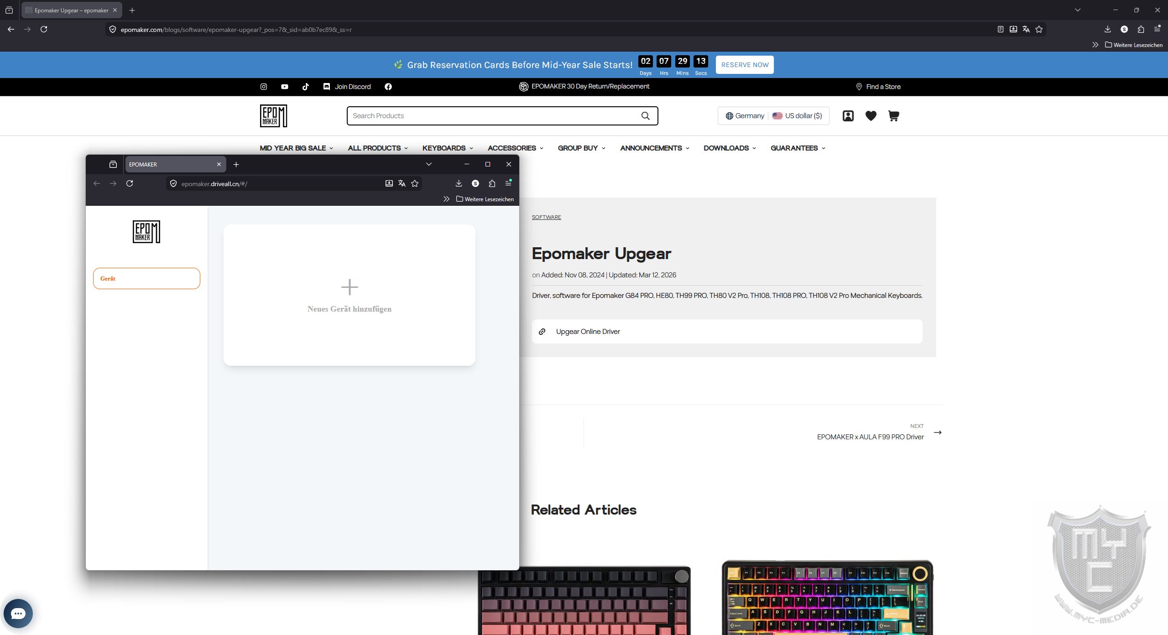Open downloads panel in main browser toolbar
The height and width of the screenshot is (635, 1168).
point(1108,29)
